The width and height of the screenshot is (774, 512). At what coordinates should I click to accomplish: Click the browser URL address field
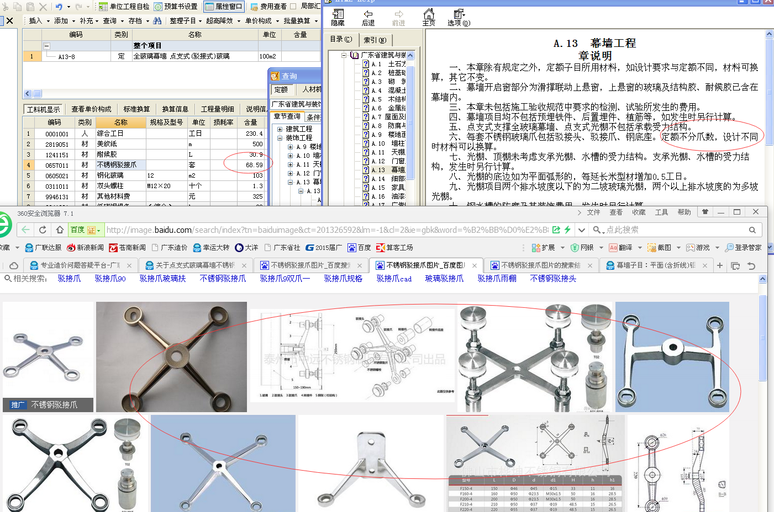click(327, 230)
